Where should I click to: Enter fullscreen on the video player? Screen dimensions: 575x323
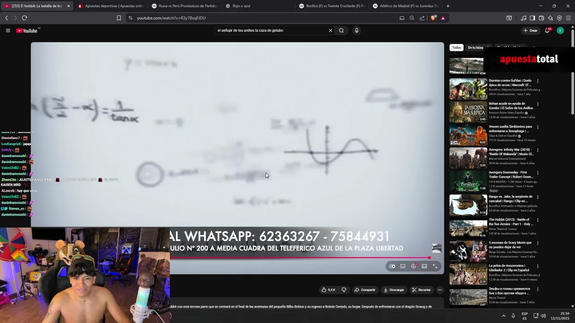(x=435, y=266)
